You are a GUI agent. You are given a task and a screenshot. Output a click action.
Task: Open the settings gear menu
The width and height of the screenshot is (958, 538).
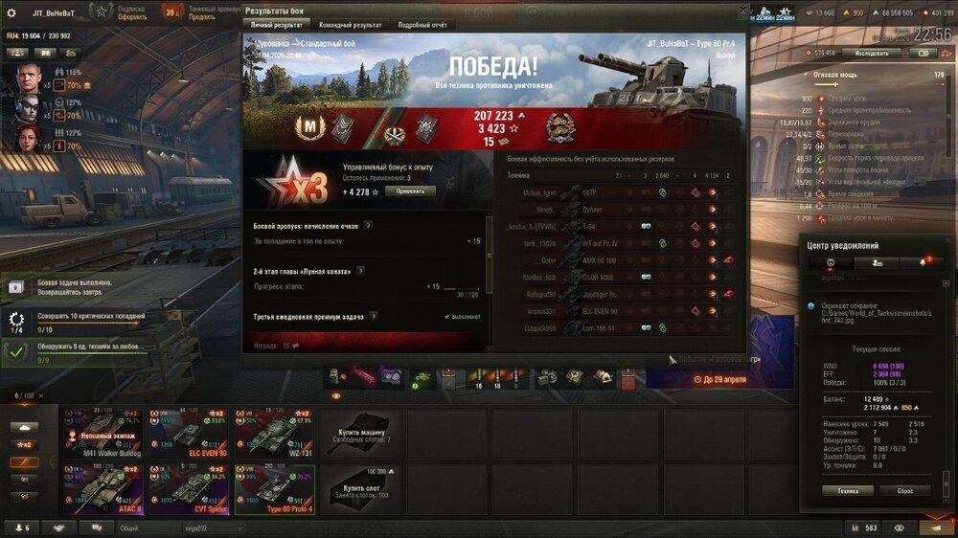coord(11,12)
